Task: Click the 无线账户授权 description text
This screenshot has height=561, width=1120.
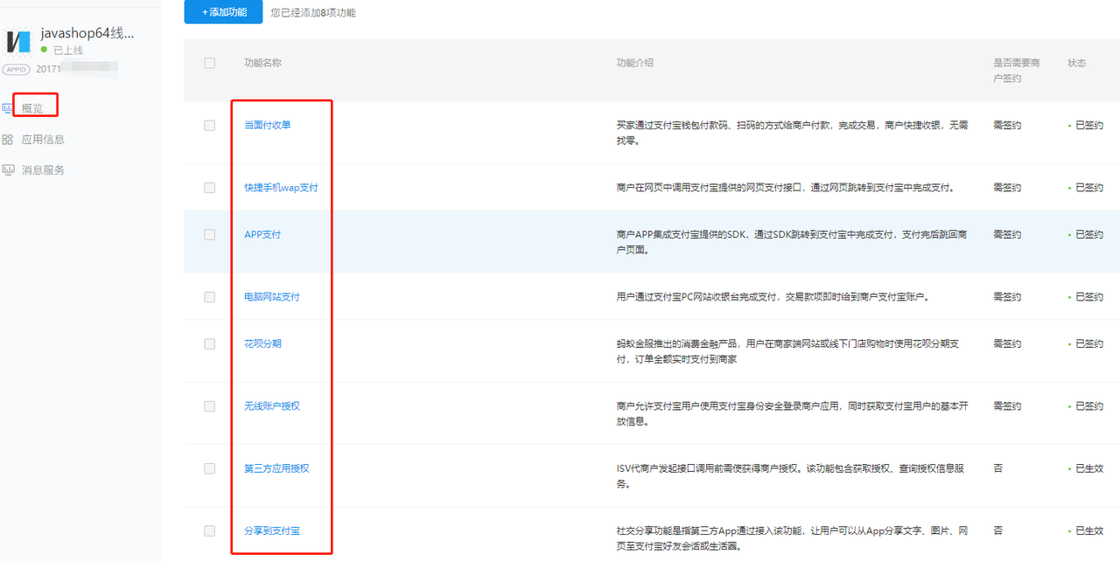Action: click(x=793, y=413)
